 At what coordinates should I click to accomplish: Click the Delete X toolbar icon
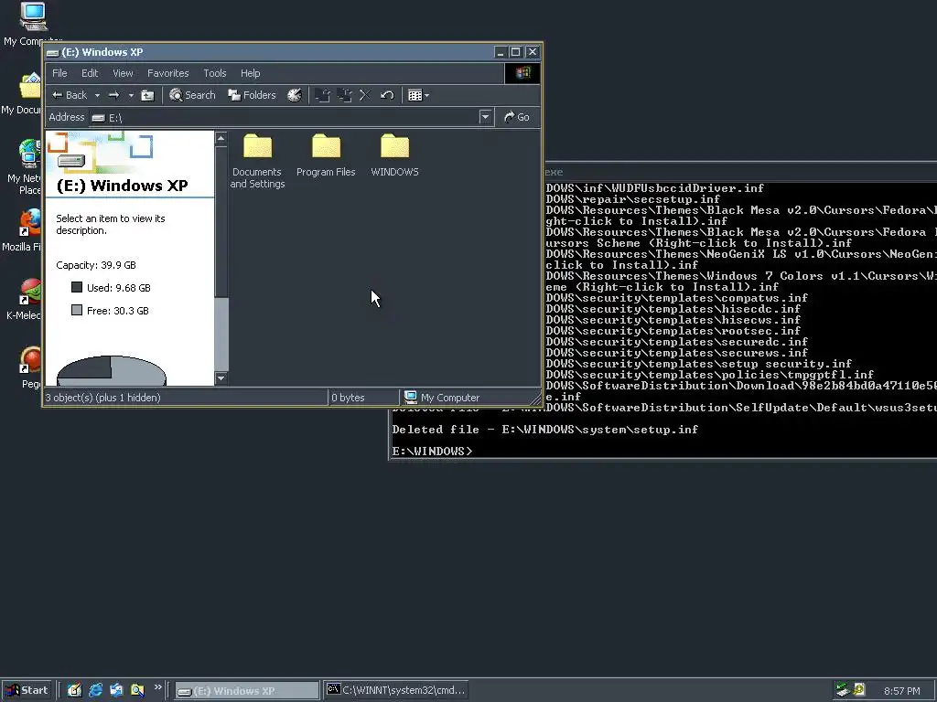[x=365, y=95]
